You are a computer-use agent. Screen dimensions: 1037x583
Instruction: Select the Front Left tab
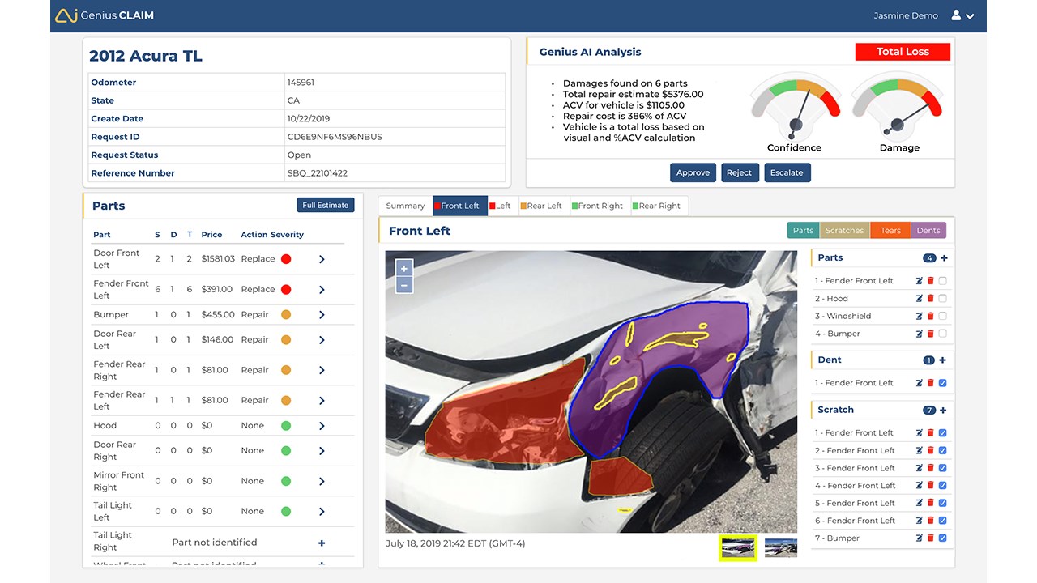460,206
